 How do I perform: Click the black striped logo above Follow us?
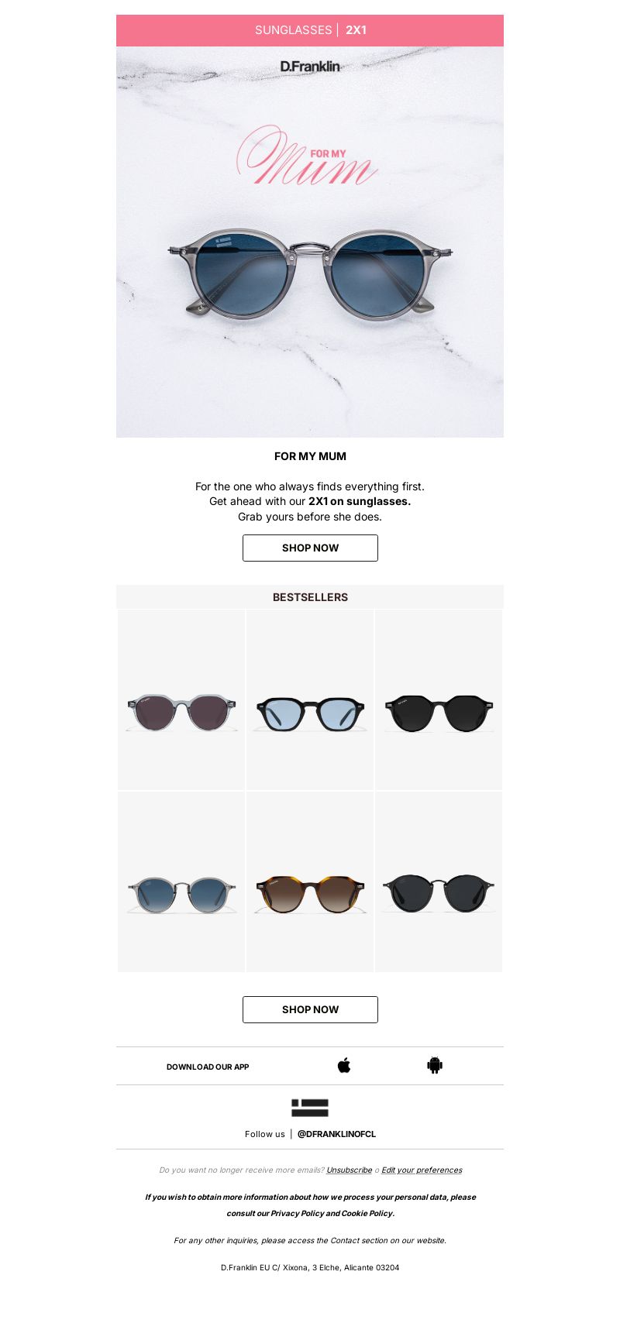click(310, 1108)
